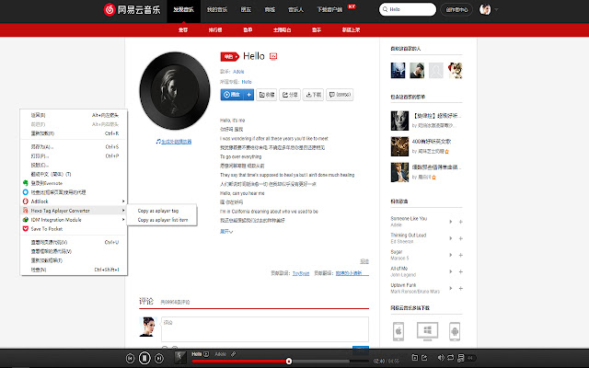Open the Hello album link
This screenshot has width=589, height=368.
click(247, 82)
